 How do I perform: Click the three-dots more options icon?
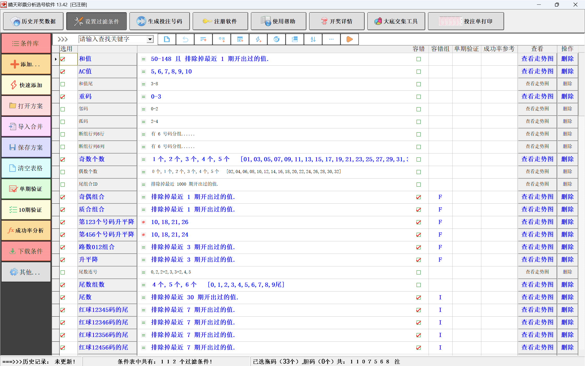pyautogui.click(x=331, y=39)
